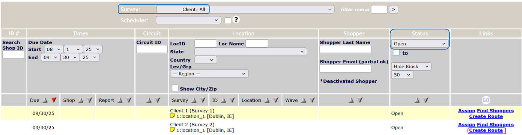Enable Show City/Zip checkbox
522x135 pixels.
[175, 88]
